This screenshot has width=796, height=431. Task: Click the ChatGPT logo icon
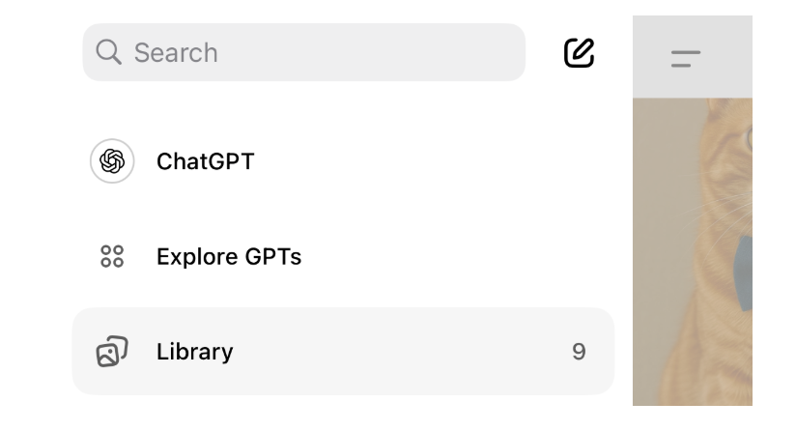[x=112, y=161]
